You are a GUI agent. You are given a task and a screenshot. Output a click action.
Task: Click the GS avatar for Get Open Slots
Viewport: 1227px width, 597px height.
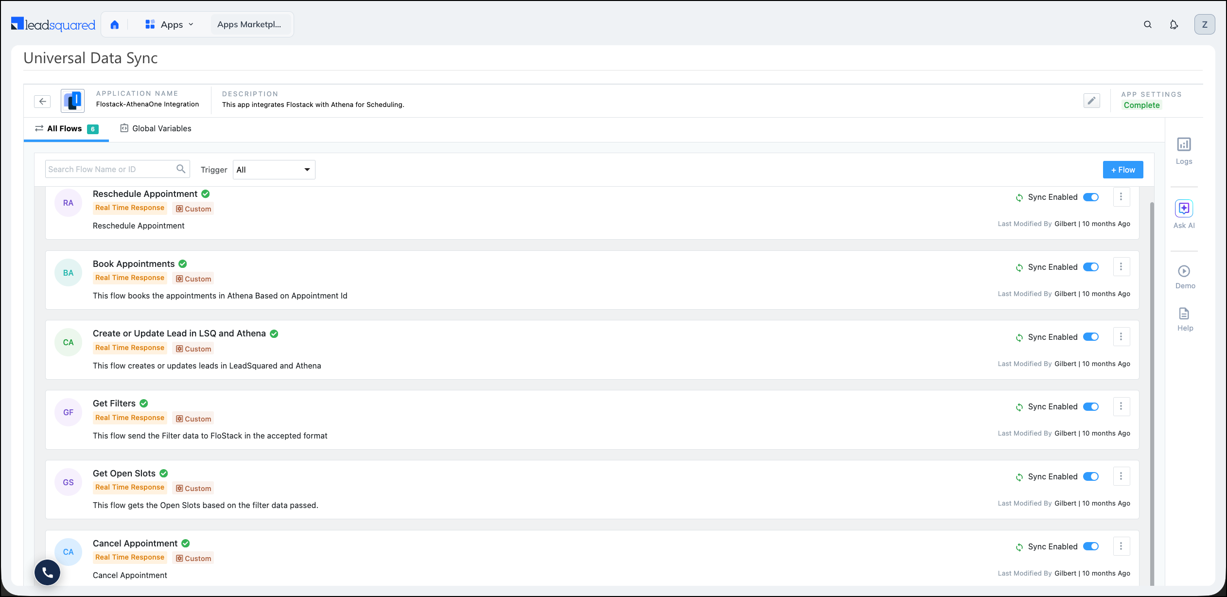point(68,482)
